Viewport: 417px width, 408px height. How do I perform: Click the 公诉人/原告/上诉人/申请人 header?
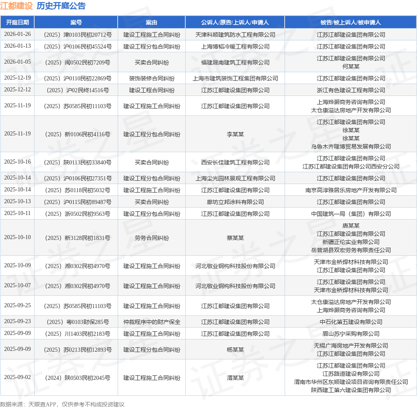point(235,22)
